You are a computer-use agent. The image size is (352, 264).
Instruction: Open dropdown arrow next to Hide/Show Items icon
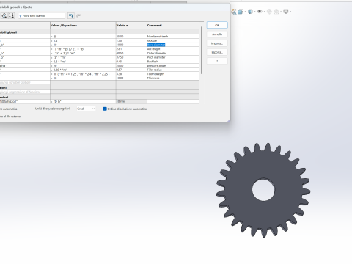tap(264, 12)
